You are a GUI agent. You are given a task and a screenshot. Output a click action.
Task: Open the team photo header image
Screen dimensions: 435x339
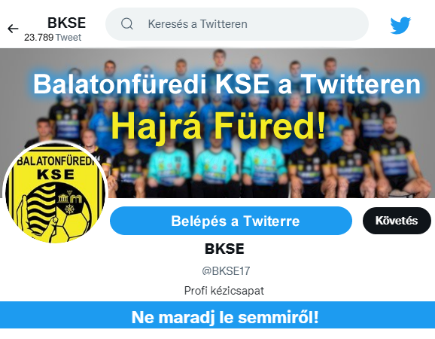(x=217, y=124)
